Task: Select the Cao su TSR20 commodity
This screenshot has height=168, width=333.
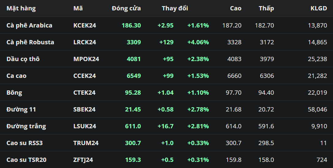Action: [27, 160]
